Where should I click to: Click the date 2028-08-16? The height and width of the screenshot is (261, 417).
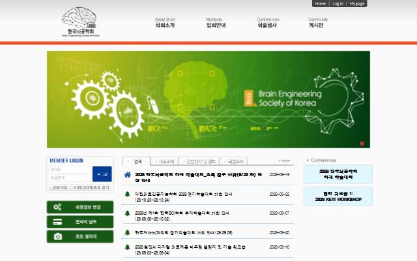point(280,175)
